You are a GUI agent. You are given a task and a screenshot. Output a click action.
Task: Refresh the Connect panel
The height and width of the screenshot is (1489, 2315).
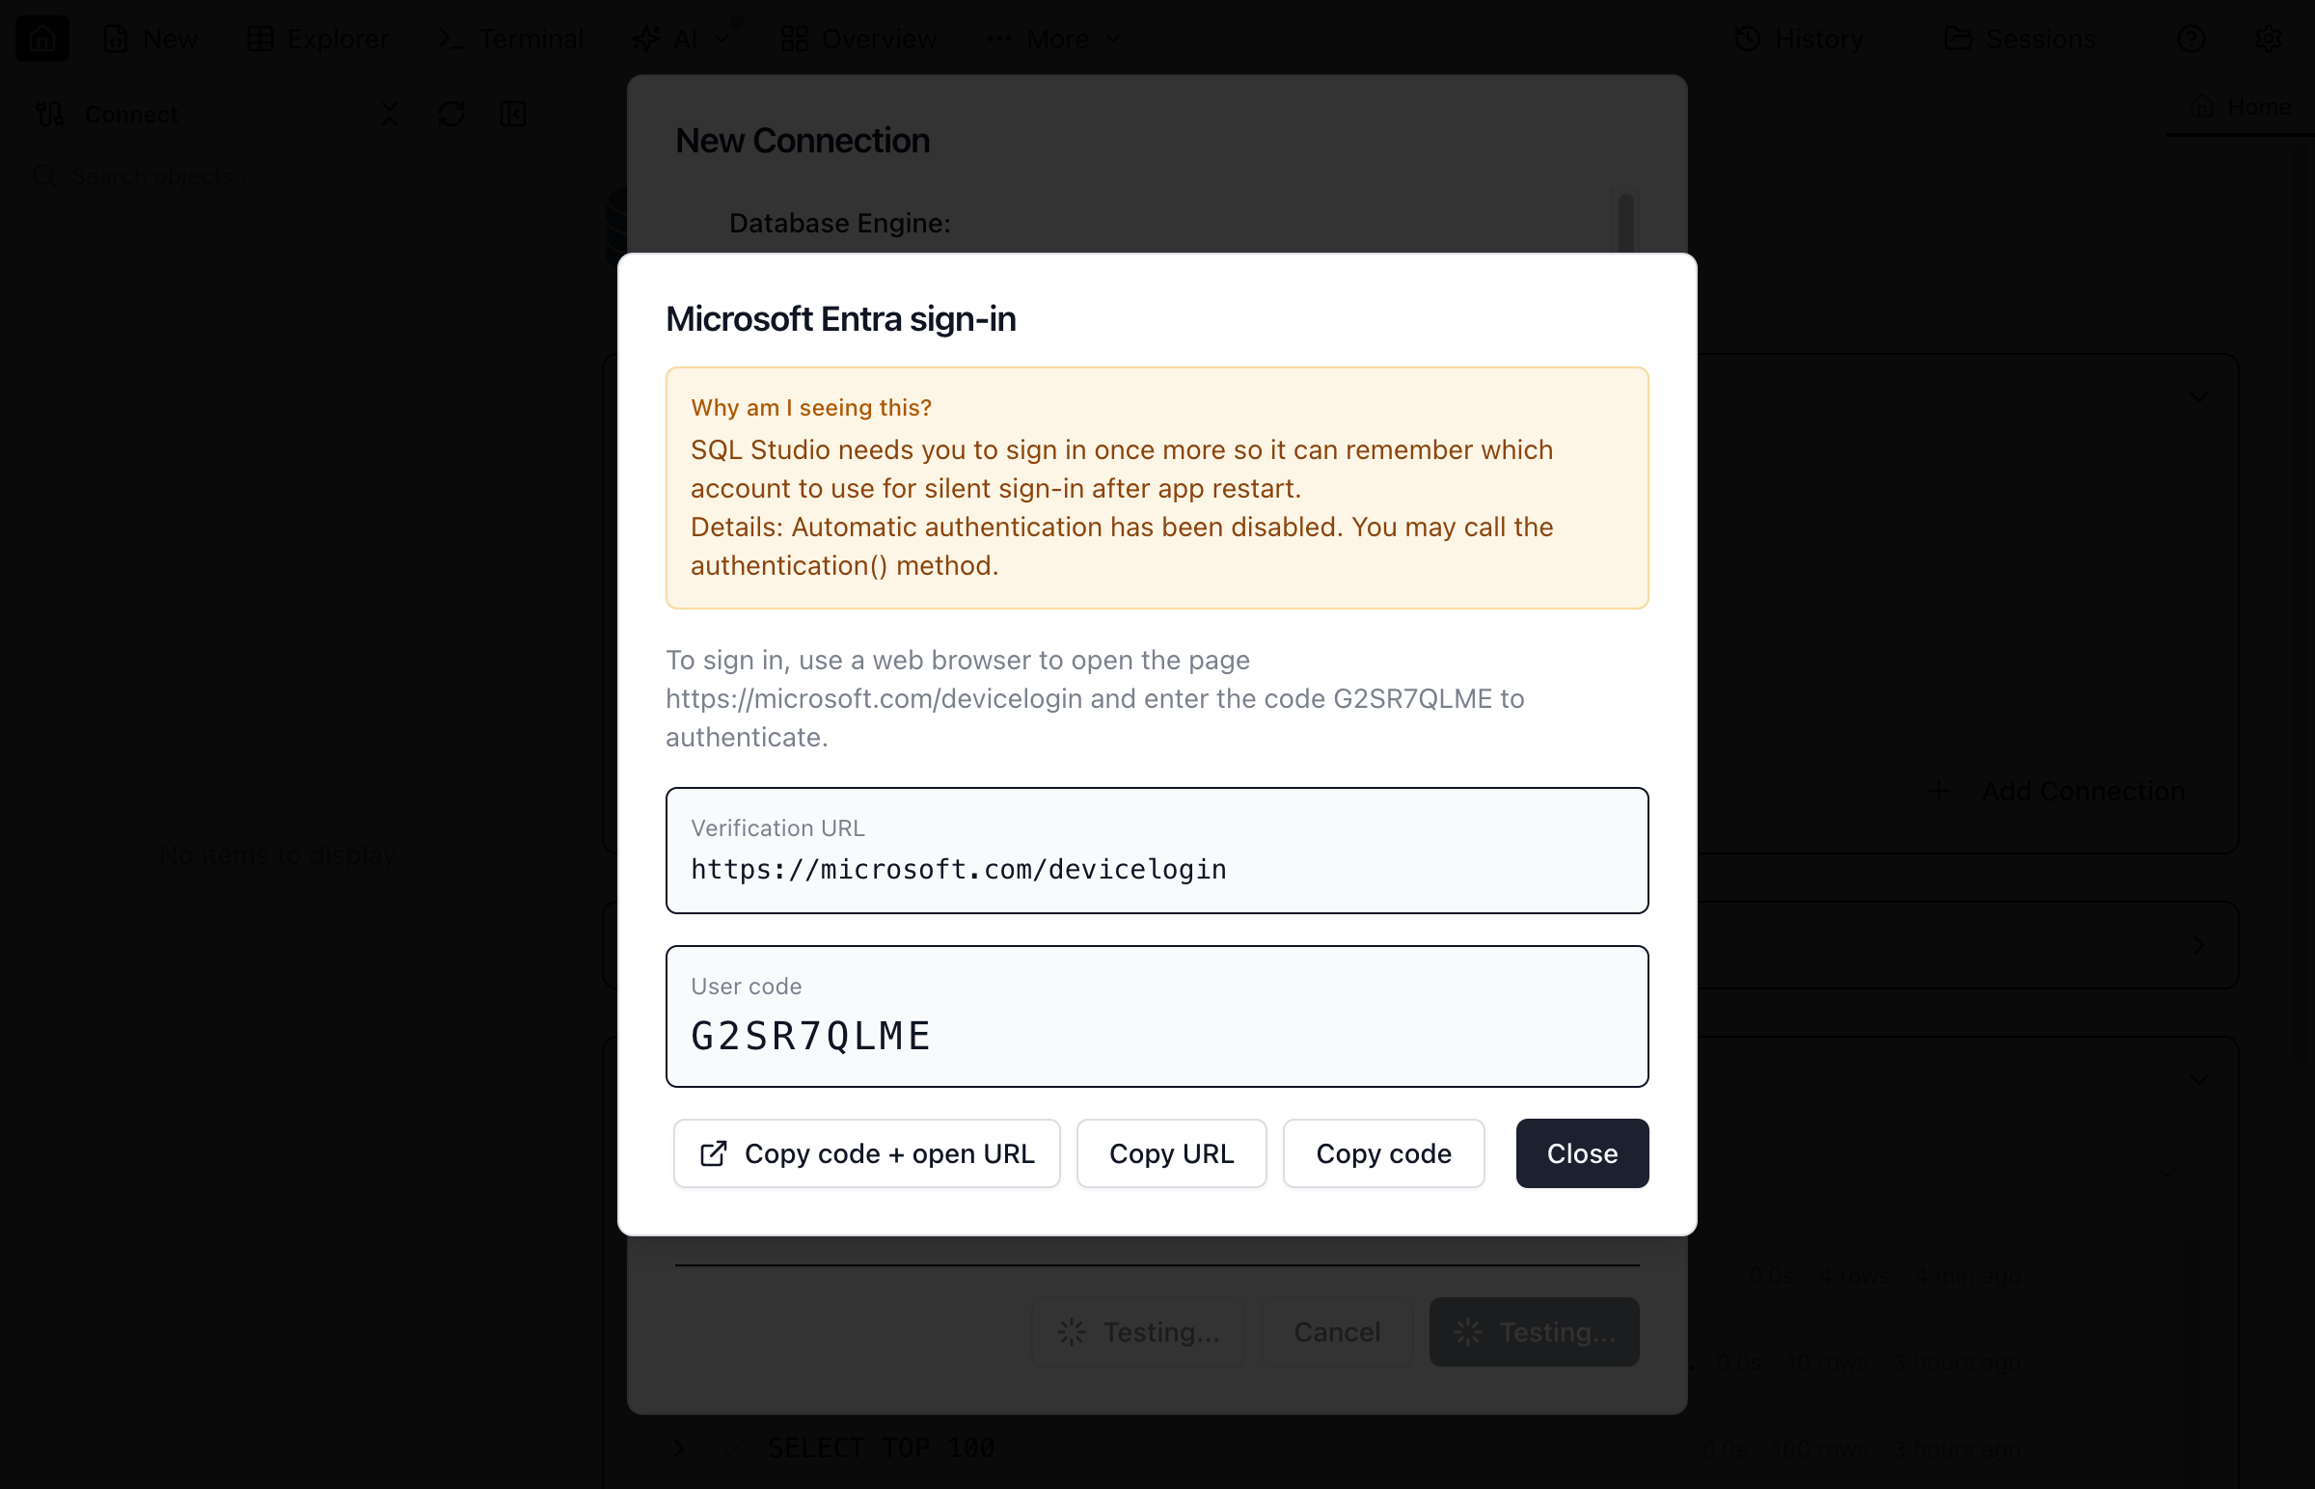click(x=450, y=113)
